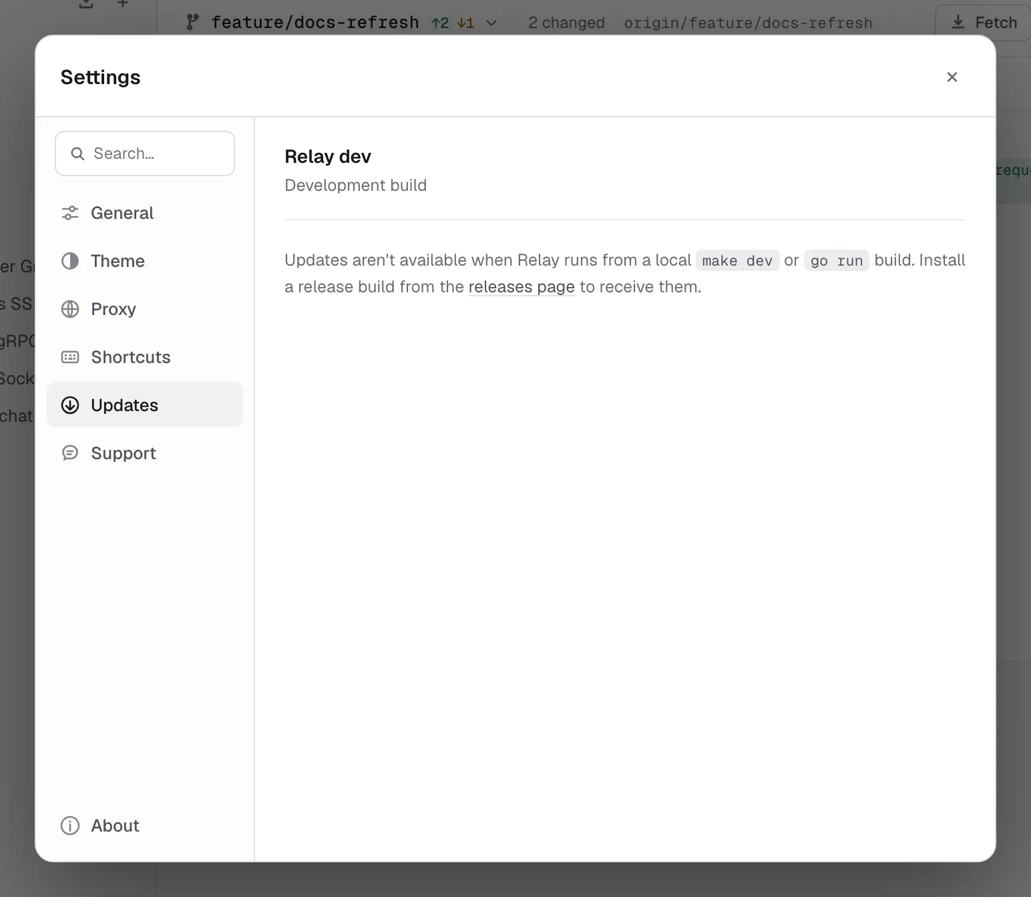Click the About info icon
Screen dimensions: 1031x897
tap(70, 826)
